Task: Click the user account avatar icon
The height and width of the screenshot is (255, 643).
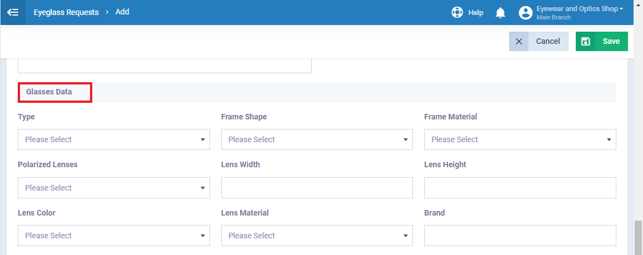Action: tap(525, 13)
